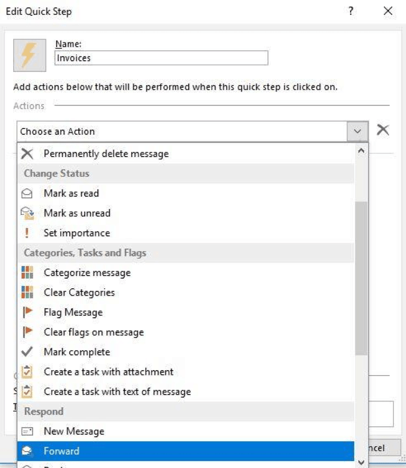This screenshot has width=406, height=468.
Task: Choose New Message in the Respond group
Action: [x=74, y=432]
